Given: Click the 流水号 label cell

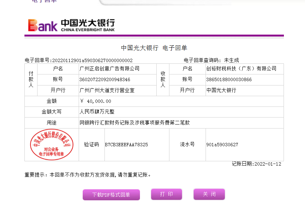Looking at the screenshot, I should coord(187,145).
